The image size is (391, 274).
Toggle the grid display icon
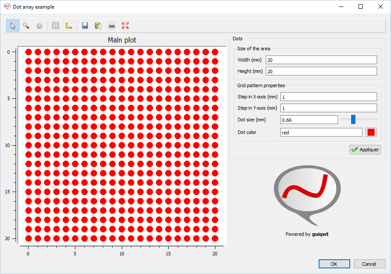(55, 26)
